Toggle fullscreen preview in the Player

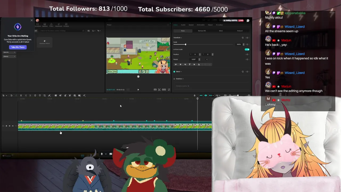click(169, 90)
